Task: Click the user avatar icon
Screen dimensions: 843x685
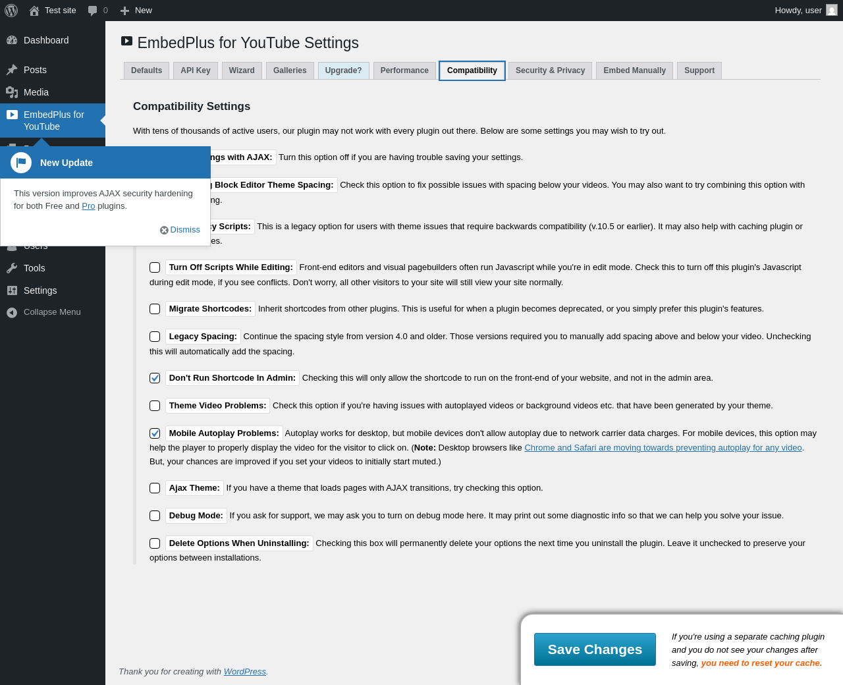Action: tap(832, 11)
